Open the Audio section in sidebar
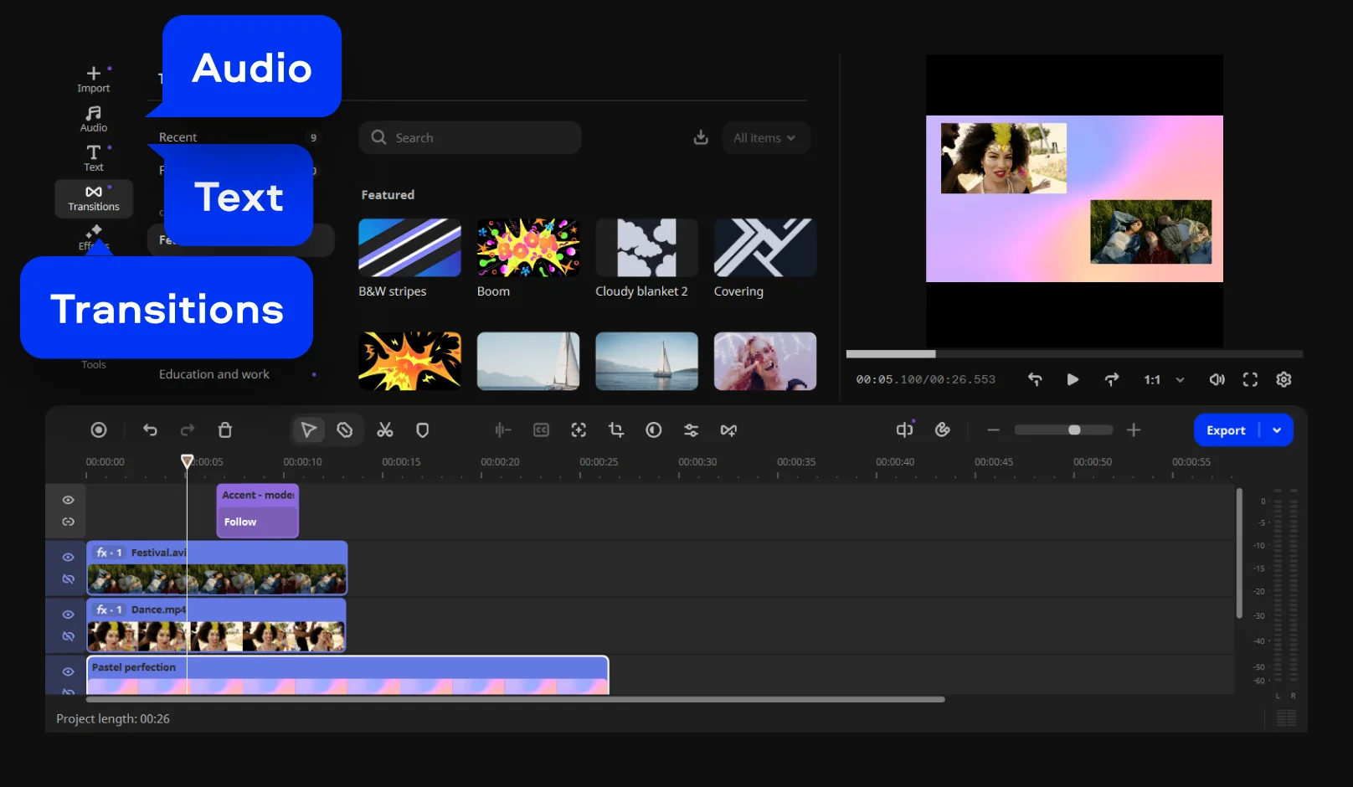 94,119
